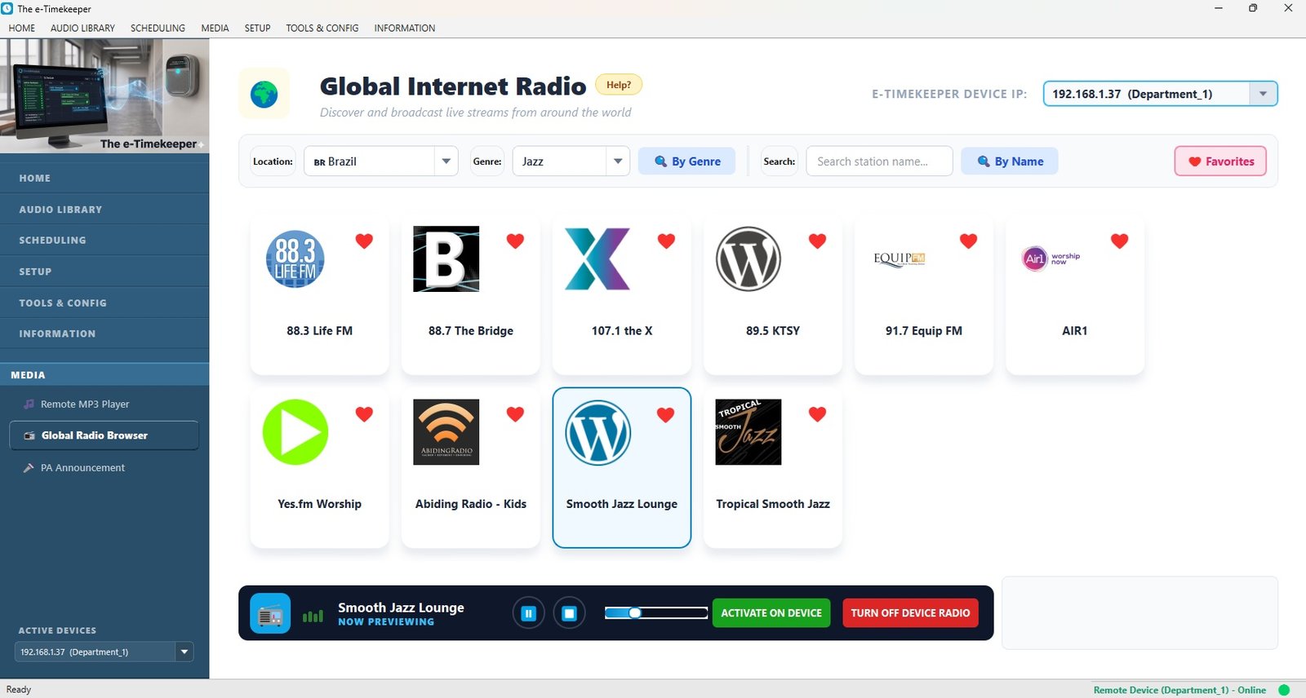Screen dimensions: 1306x698
Task: Click the Yes.fm Worship green play logo
Action: (295, 432)
